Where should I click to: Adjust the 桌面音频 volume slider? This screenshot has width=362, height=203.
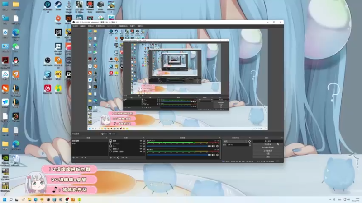(x=179, y=155)
